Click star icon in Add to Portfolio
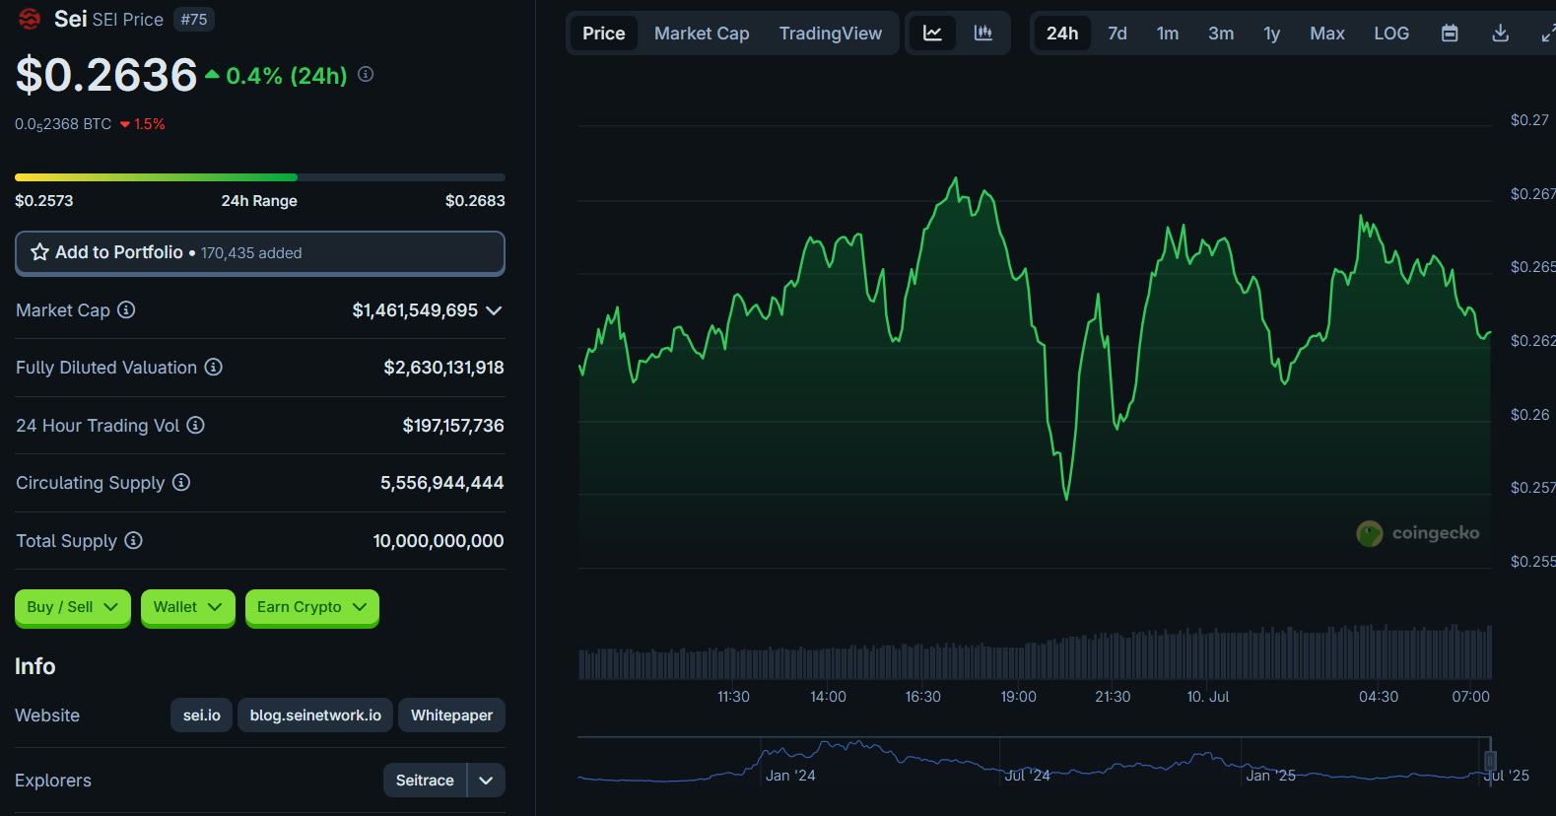Screen dimensions: 1556x816 [x=39, y=252]
